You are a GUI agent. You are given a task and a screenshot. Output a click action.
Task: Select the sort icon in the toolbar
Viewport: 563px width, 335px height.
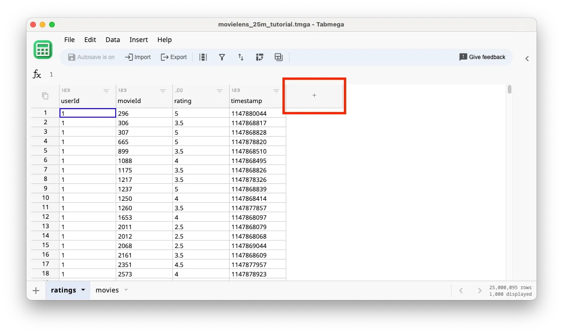pyautogui.click(x=240, y=57)
